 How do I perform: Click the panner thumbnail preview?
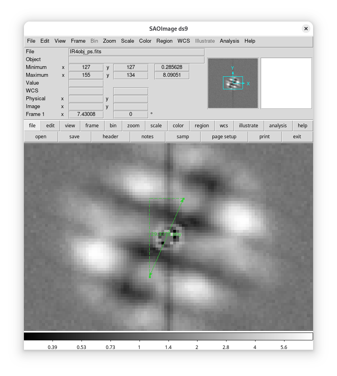point(233,83)
